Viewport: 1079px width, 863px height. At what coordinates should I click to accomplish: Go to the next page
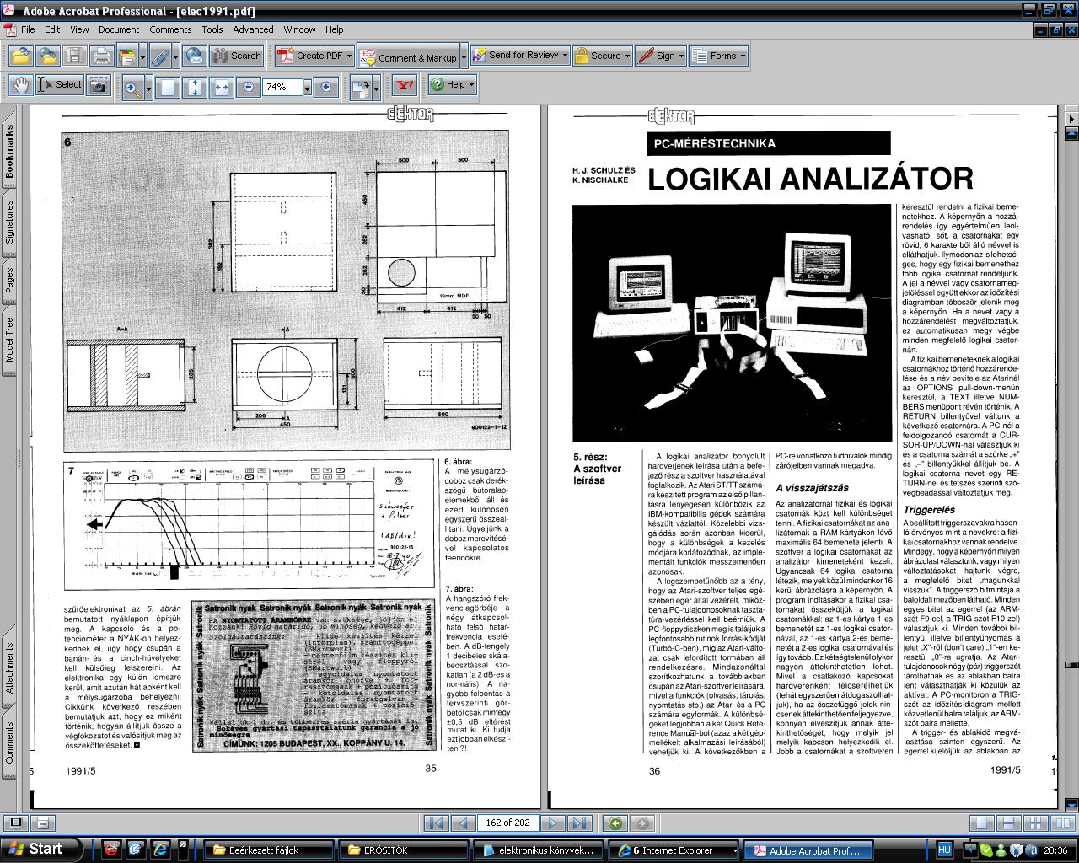point(552,823)
